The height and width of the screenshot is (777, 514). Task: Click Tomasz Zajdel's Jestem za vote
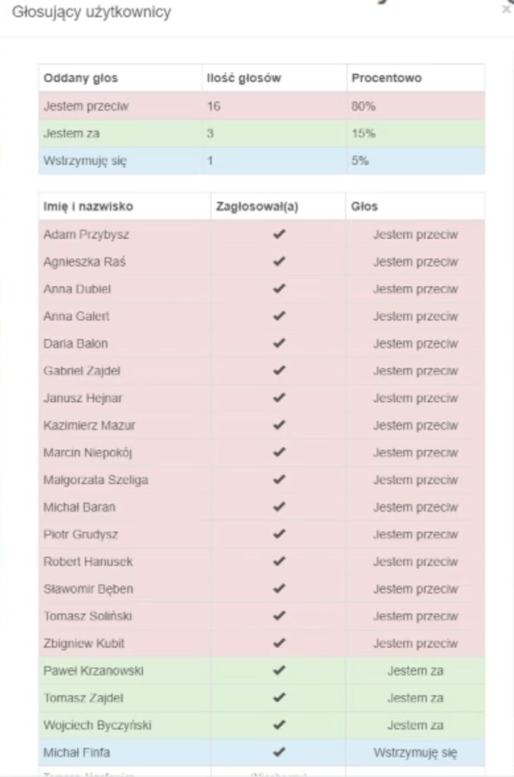pyautogui.click(x=415, y=698)
